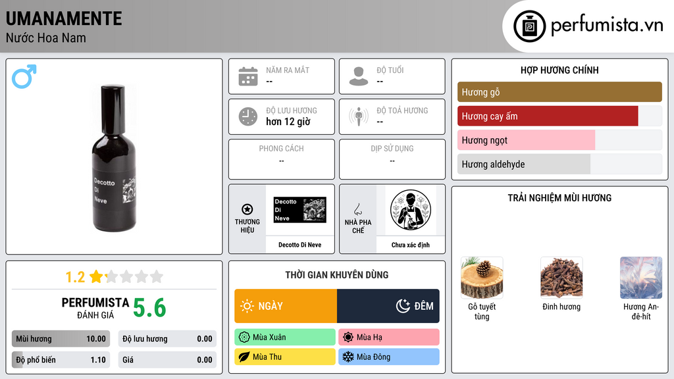This screenshot has height=379, width=674.
Task: Click the Gỗ tuyết tùng cedarwood note image
Action: point(482,278)
